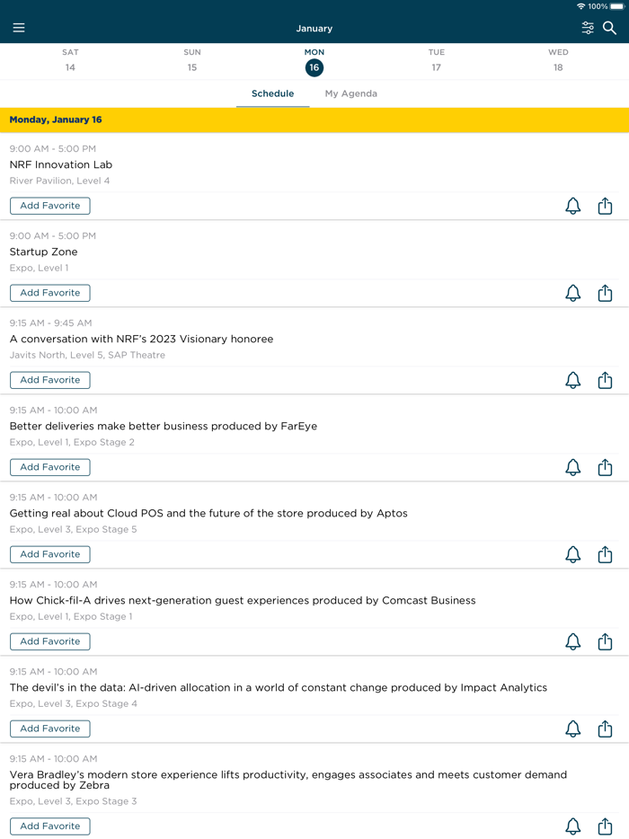Select the Schedule tab
Image resolution: width=629 pixels, height=839 pixels.
(272, 93)
